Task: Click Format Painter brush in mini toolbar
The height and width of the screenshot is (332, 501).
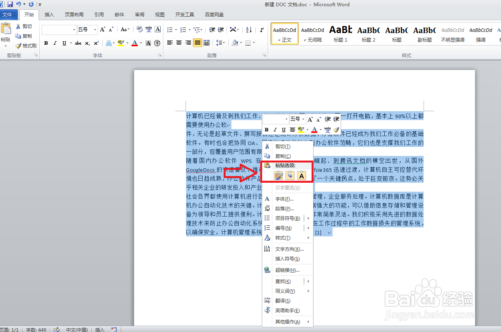Action: (x=336, y=129)
